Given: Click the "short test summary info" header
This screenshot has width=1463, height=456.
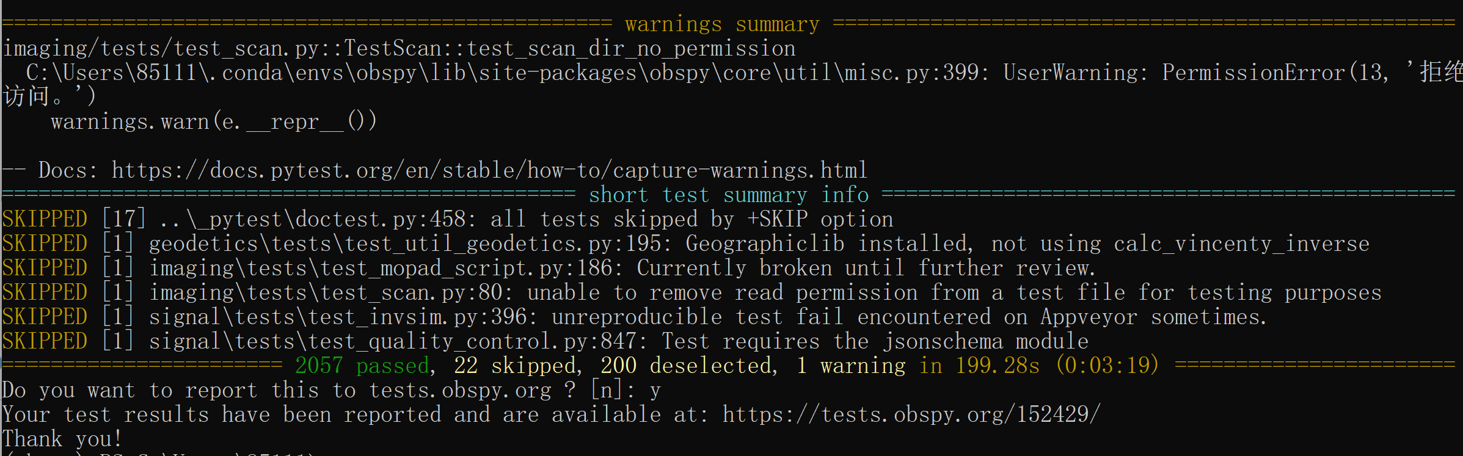Looking at the screenshot, I should coord(728,195).
